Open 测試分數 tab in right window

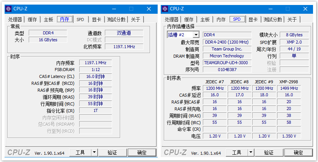pos(273,19)
